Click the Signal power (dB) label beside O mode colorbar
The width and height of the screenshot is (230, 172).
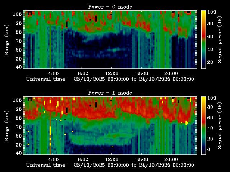220,39
